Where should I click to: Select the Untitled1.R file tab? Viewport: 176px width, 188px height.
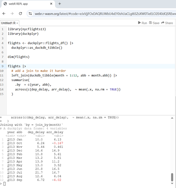coord(8,23)
